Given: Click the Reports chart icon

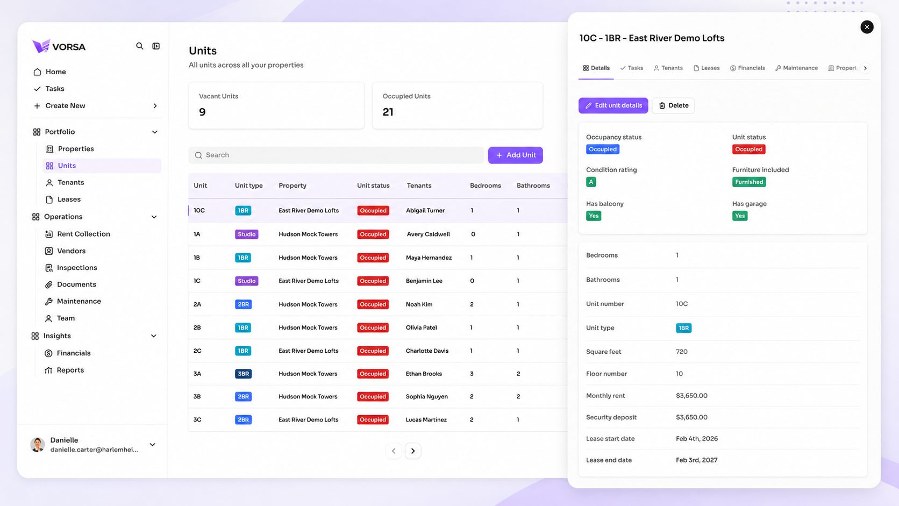Looking at the screenshot, I should click(x=49, y=370).
